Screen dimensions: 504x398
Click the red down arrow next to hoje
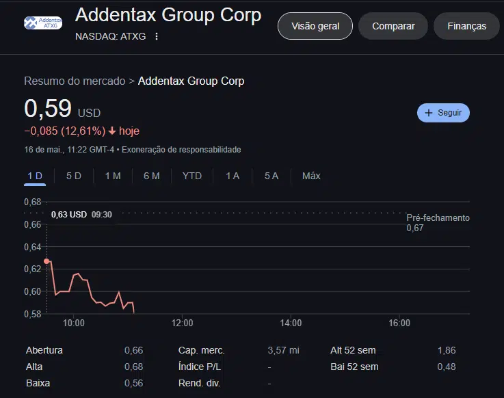click(112, 131)
